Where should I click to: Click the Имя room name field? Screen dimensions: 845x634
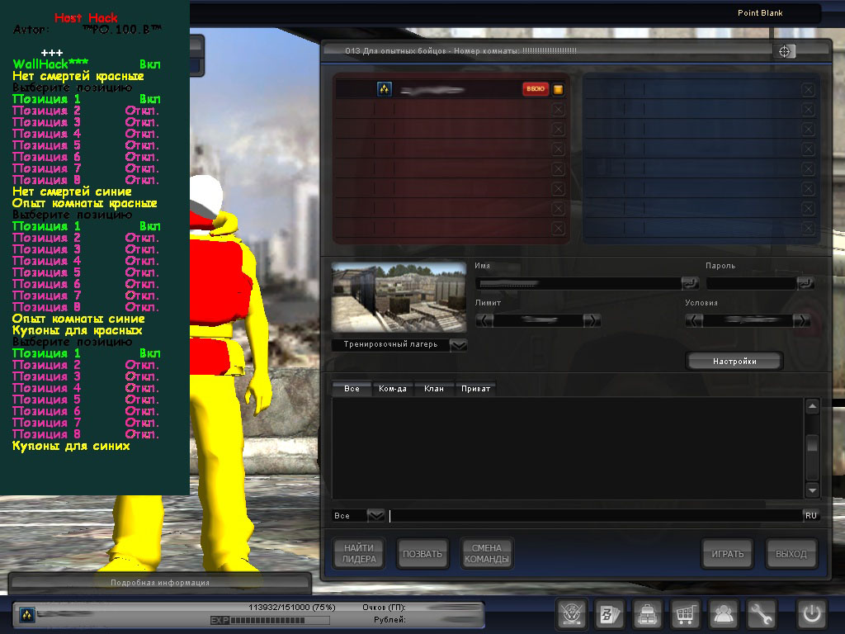pos(578,283)
